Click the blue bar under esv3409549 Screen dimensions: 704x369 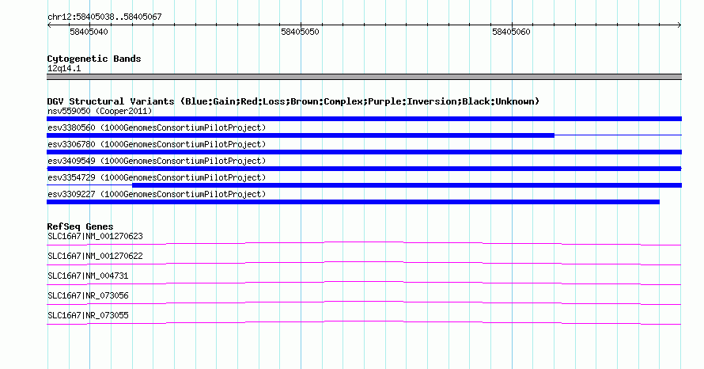(x=364, y=169)
